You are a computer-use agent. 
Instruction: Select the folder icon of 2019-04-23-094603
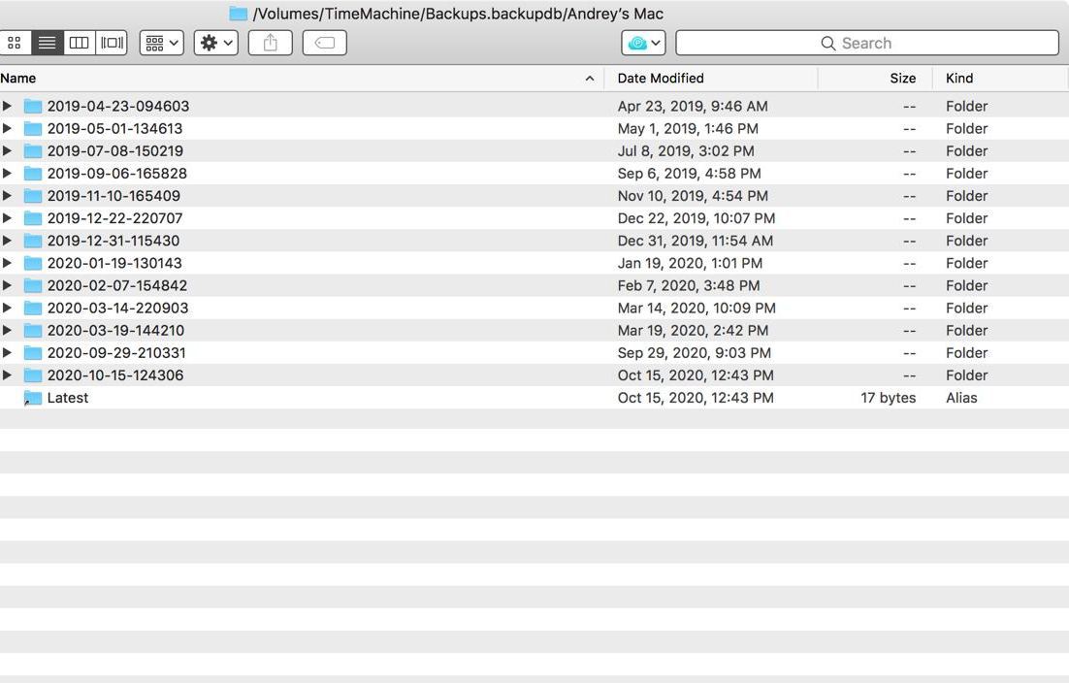click(33, 106)
